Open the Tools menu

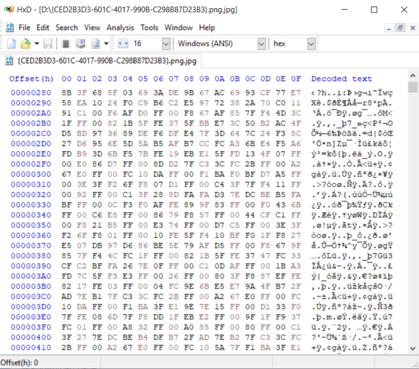[x=149, y=27]
